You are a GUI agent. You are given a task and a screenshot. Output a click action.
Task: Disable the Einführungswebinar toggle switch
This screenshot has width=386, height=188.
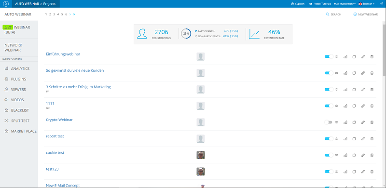pos(329,56)
